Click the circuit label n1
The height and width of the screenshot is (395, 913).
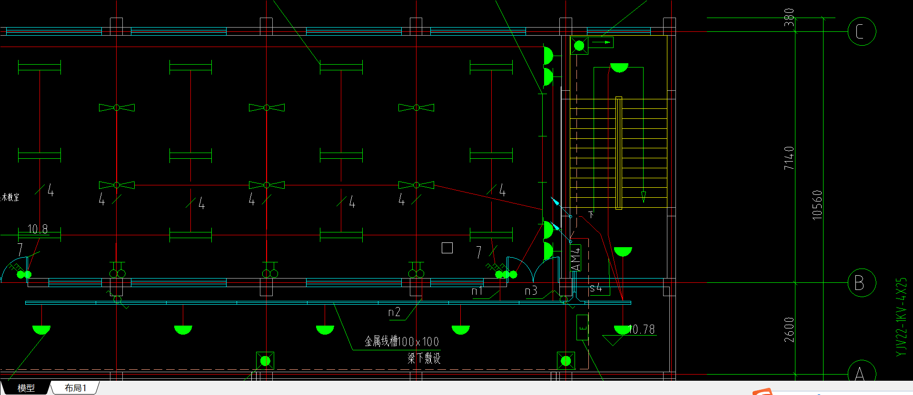click(477, 291)
